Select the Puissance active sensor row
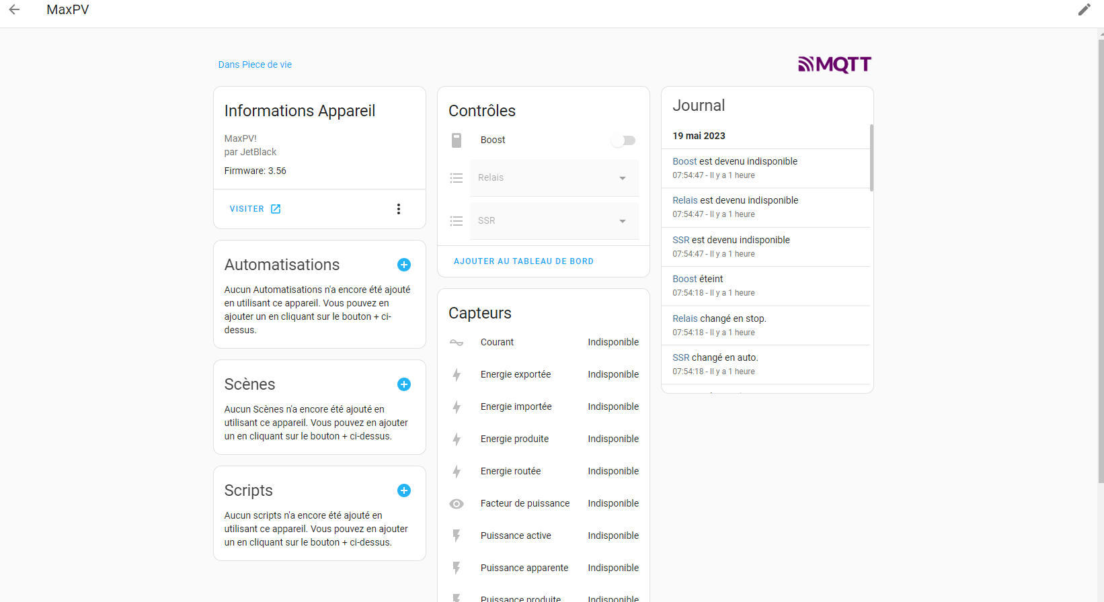Screen dimensions: 1104x602 click(543, 536)
